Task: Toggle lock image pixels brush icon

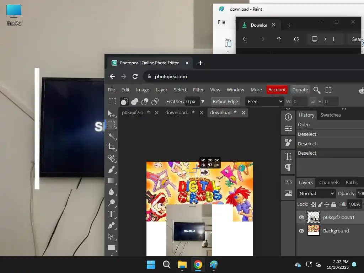Action: coord(320,204)
